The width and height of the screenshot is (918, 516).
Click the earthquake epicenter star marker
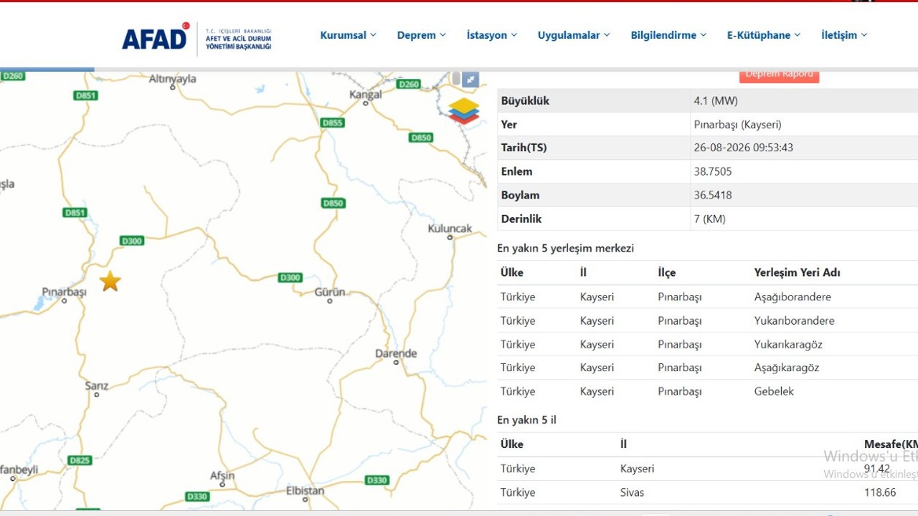pyautogui.click(x=110, y=281)
